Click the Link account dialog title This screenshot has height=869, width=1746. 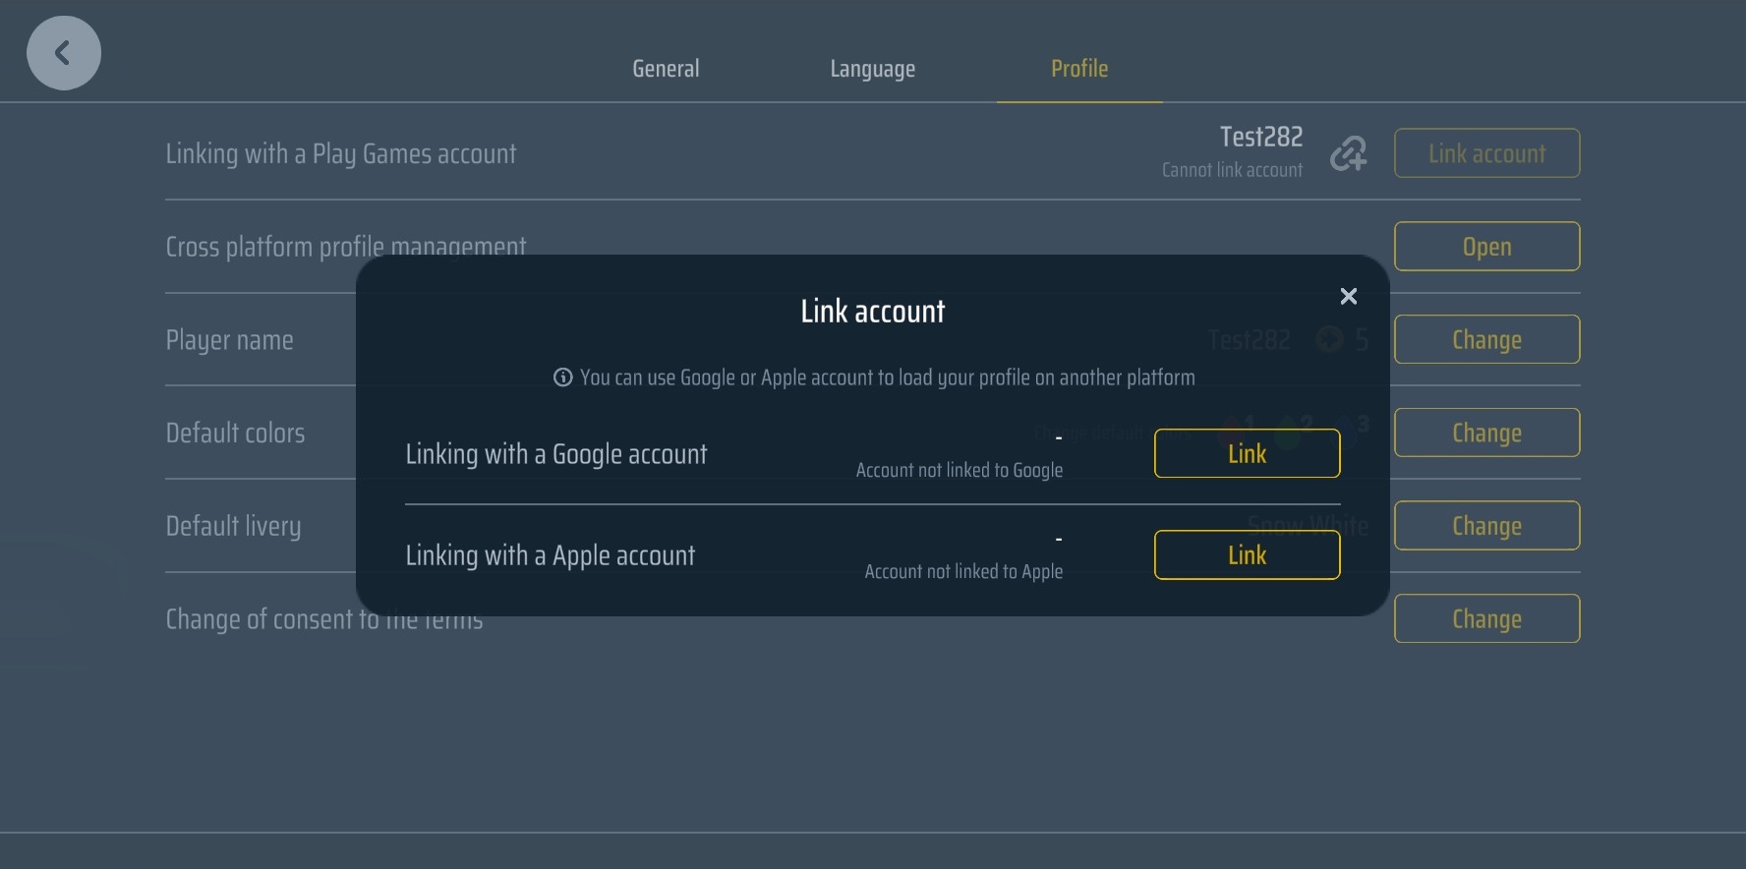pyautogui.click(x=871, y=311)
